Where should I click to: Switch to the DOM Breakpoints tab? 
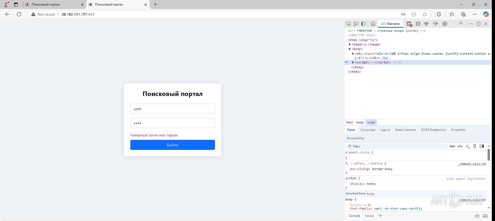(x=433, y=130)
